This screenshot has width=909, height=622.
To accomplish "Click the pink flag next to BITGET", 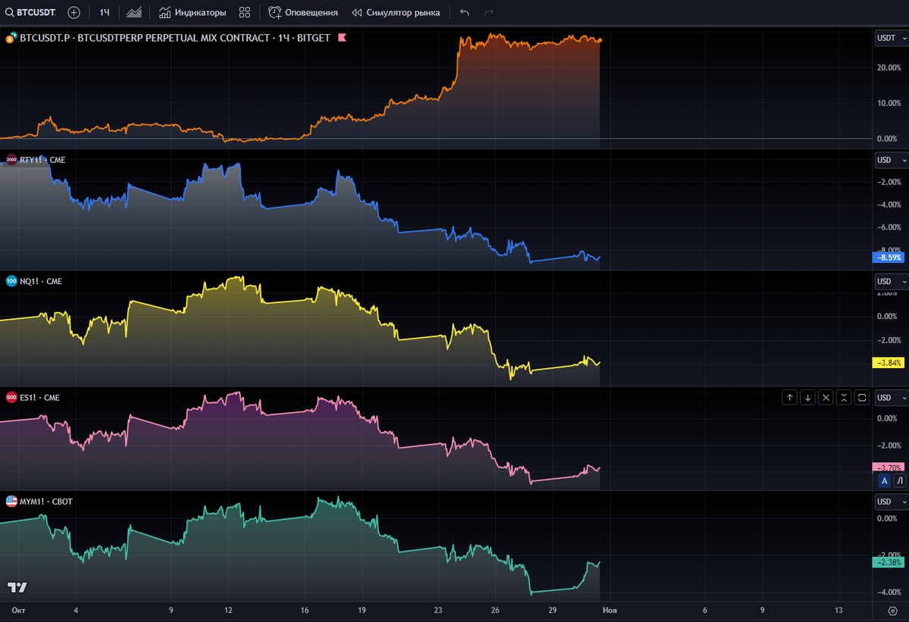I will (342, 37).
